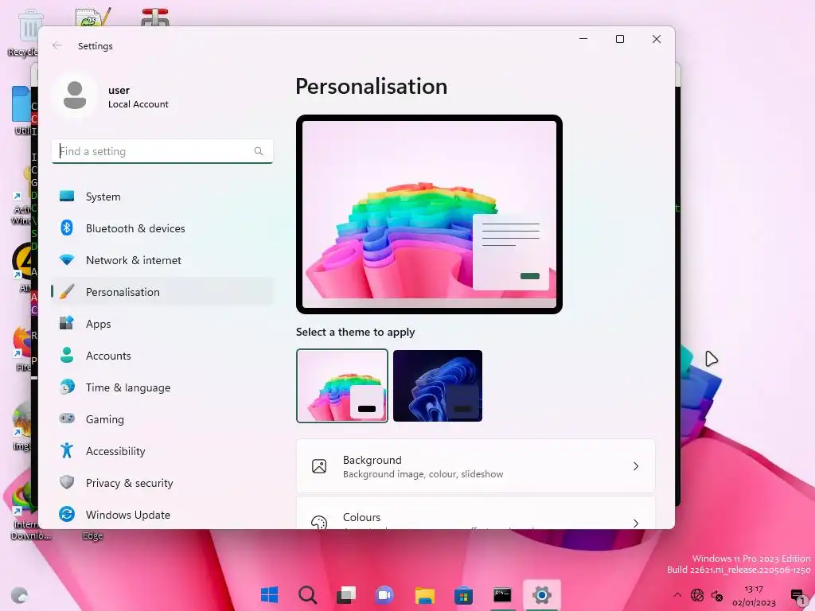Click the user avatar picture
The height and width of the screenshot is (611, 815).
[75, 95]
